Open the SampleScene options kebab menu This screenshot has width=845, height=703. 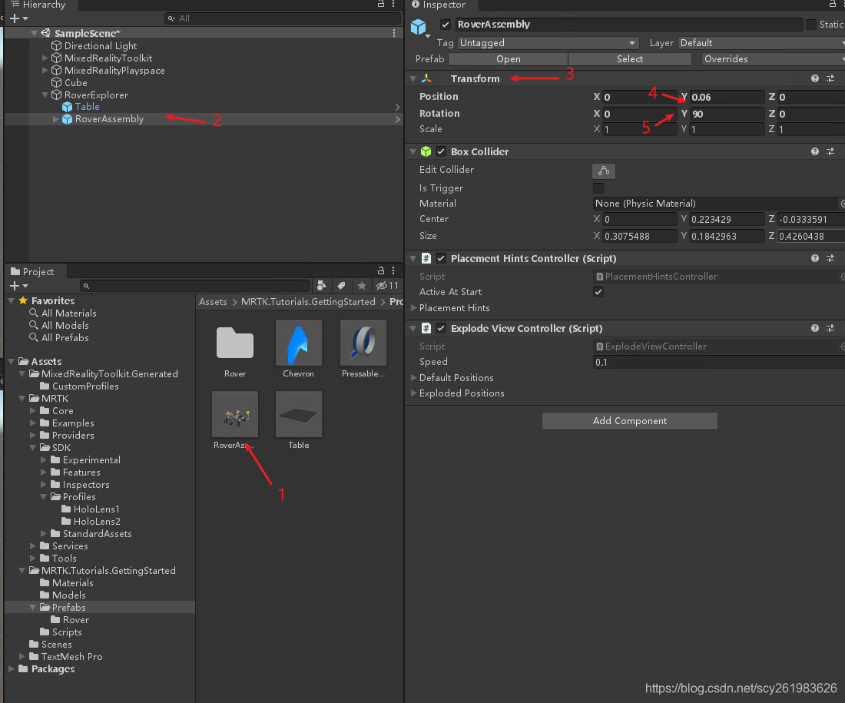(394, 33)
